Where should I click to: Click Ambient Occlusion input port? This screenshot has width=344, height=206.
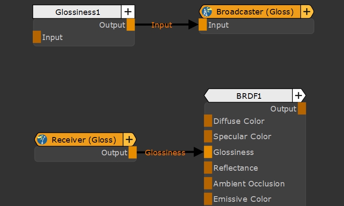coord(208,183)
